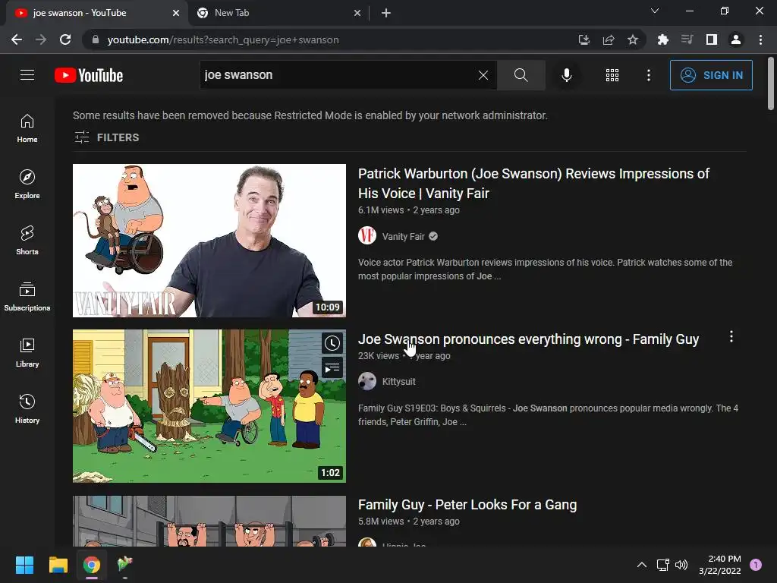Switch to the New Tab tab

point(278,13)
